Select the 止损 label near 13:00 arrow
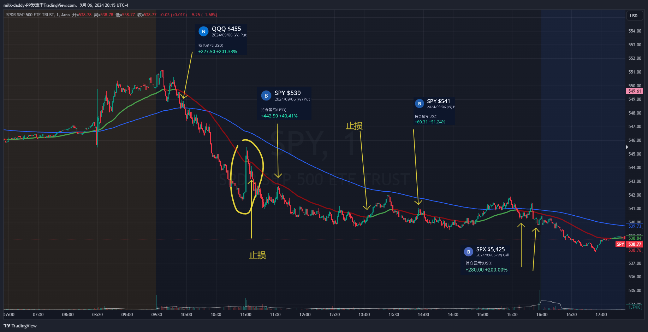 coord(354,126)
